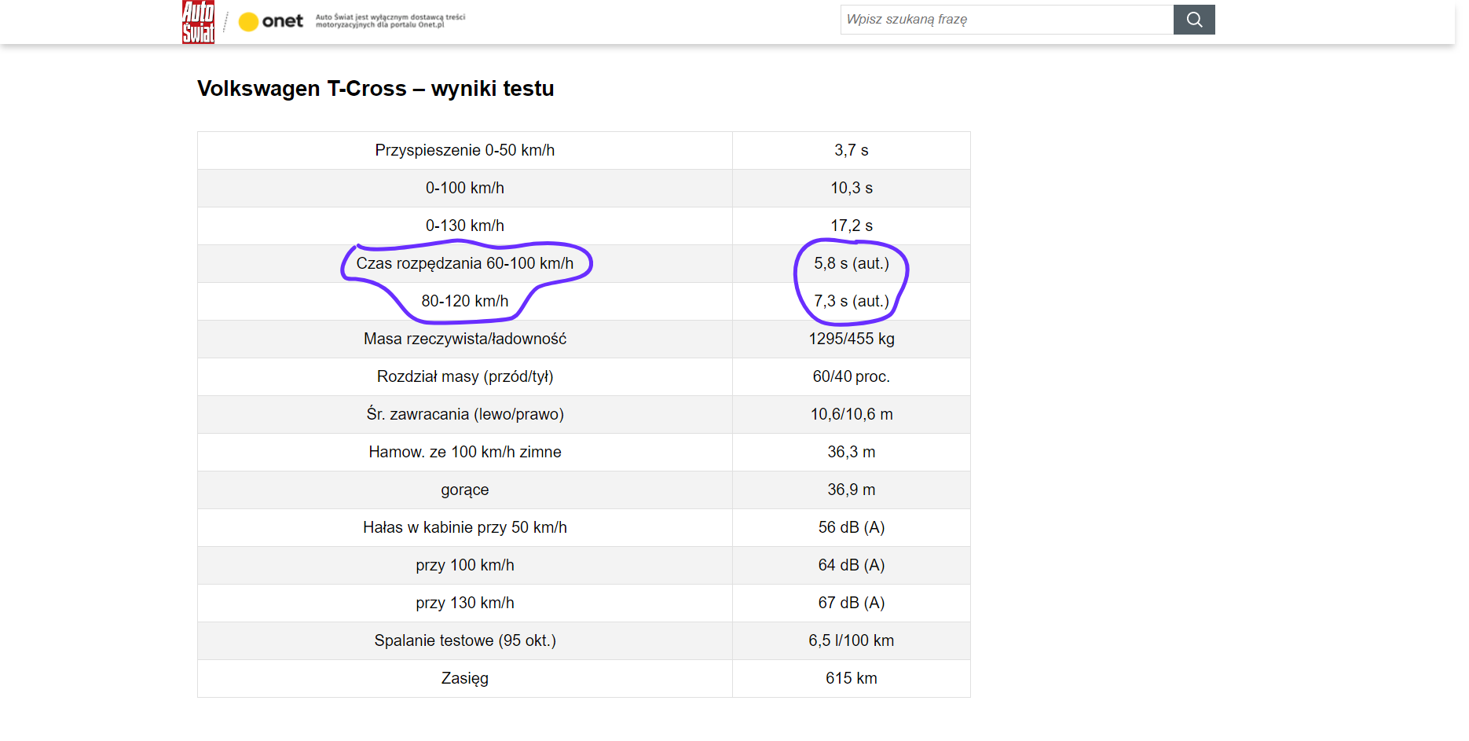
Task: Click the '0-130 km/h' row label
Action: point(465,226)
